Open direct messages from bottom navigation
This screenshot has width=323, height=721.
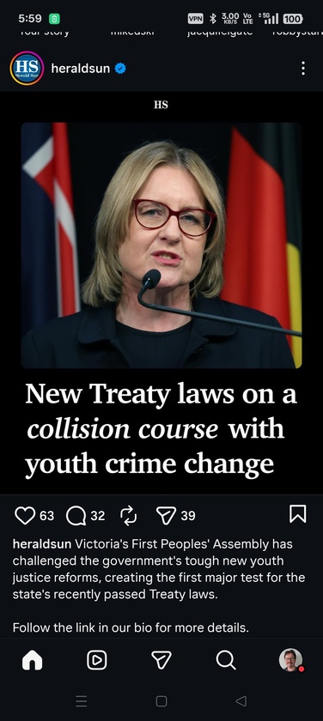tap(161, 660)
